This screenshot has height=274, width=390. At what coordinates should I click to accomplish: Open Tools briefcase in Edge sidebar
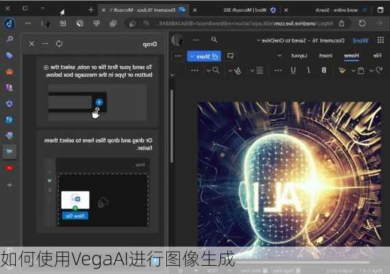pyautogui.click(x=10, y=72)
